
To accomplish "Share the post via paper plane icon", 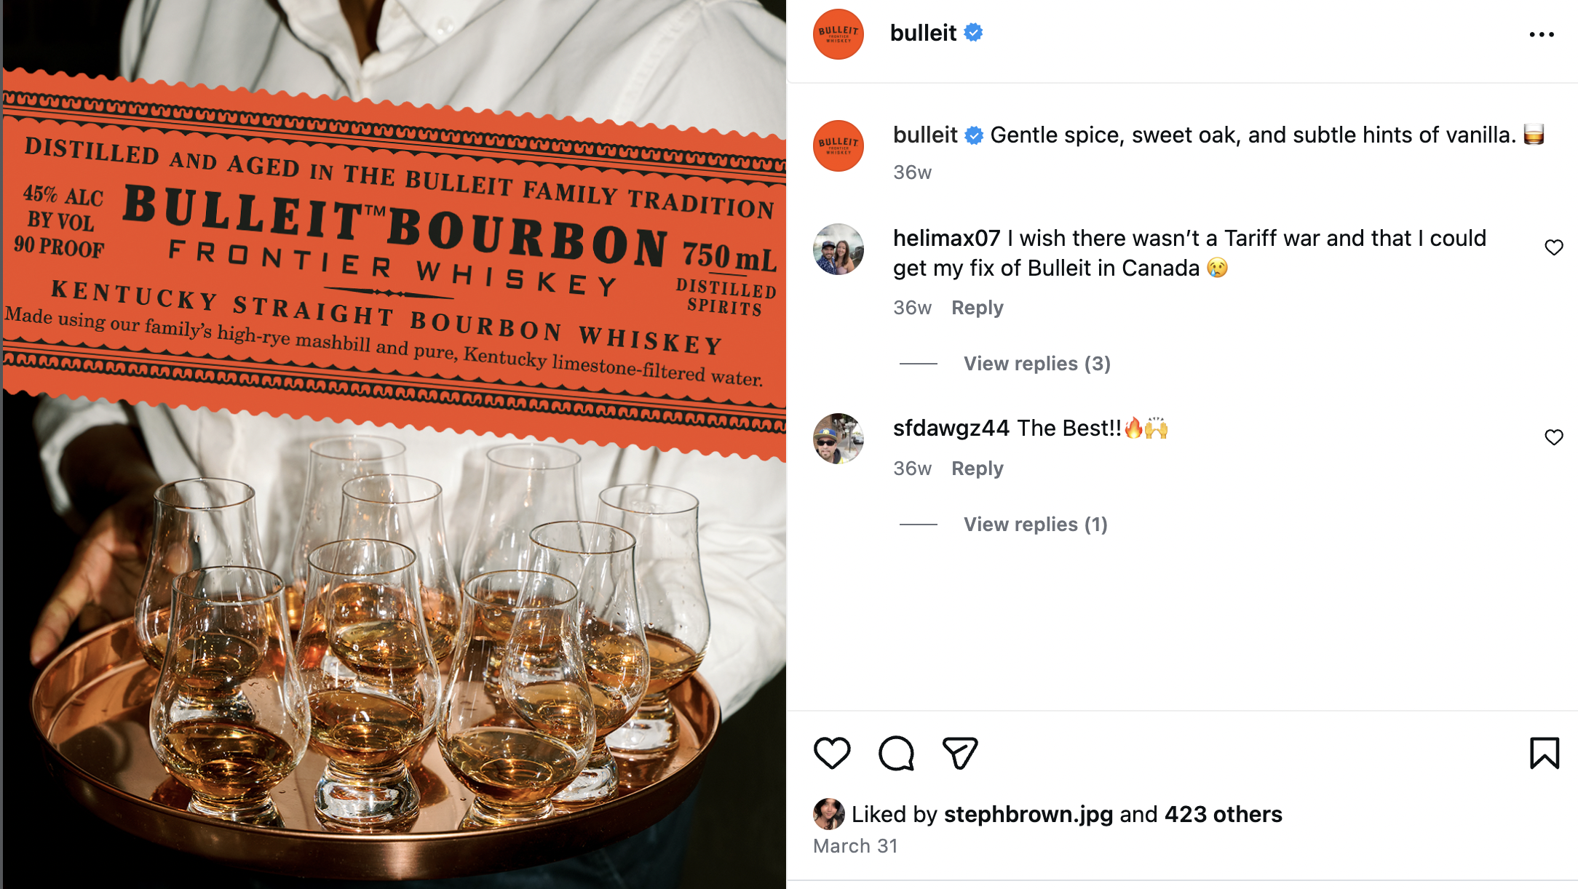I will click(x=960, y=753).
